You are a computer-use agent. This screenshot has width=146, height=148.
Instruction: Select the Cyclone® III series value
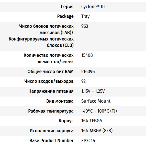click(93, 7)
